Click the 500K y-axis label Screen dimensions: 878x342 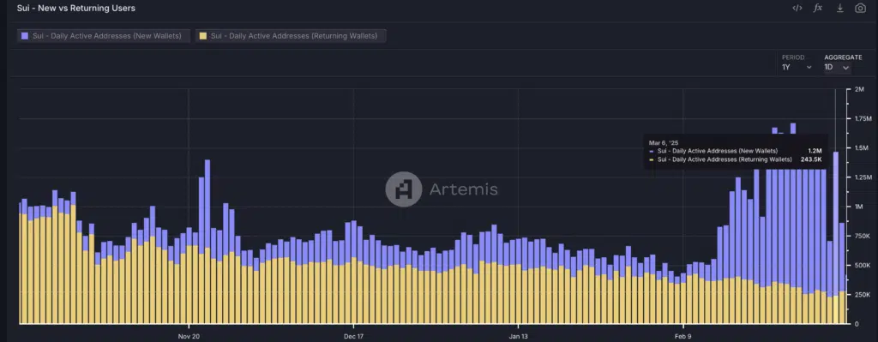pyautogui.click(x=862, y=266)
